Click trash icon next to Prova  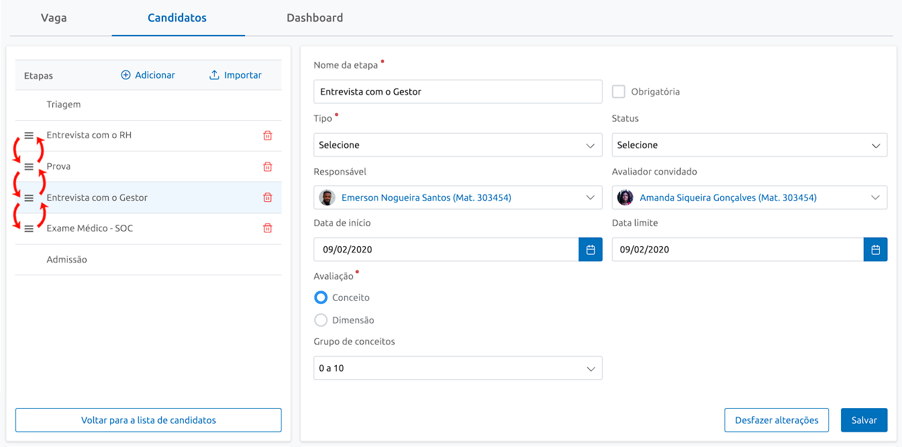click(267, 166)
